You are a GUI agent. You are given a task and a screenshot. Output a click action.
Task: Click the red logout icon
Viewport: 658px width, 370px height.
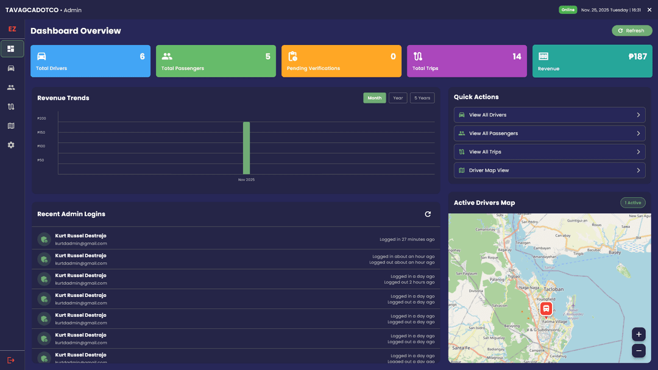click(x=11, y=360)
